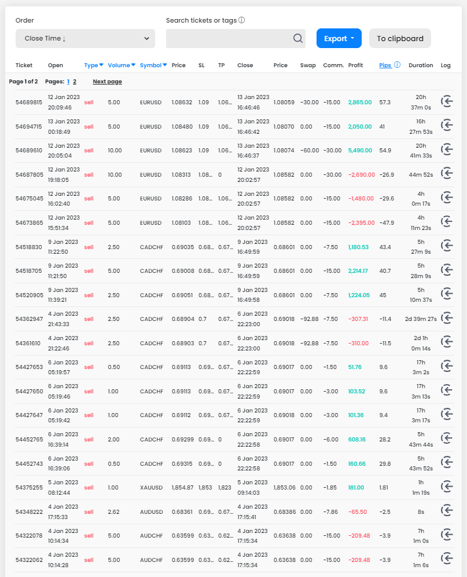467x577 pixels.
Task: Go to page 2
Action: (x=75, y=82)
